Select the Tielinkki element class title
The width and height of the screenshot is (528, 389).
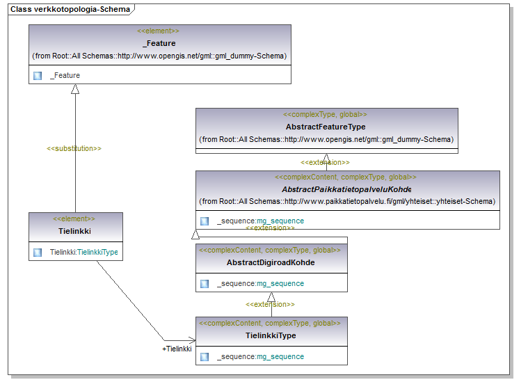click(x=74, y=231)
